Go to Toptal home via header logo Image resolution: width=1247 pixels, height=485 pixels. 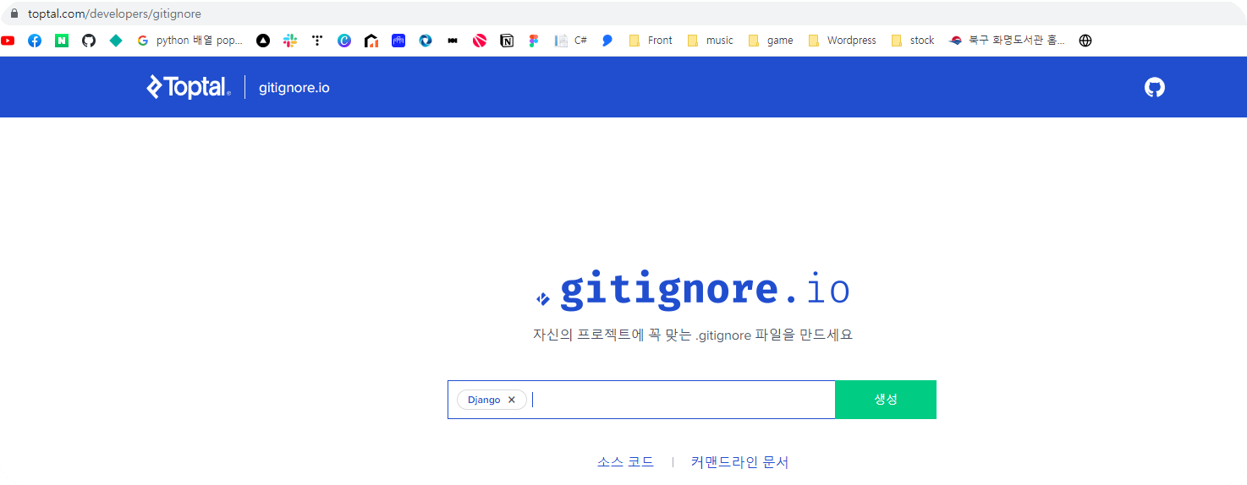click(189, 87)
